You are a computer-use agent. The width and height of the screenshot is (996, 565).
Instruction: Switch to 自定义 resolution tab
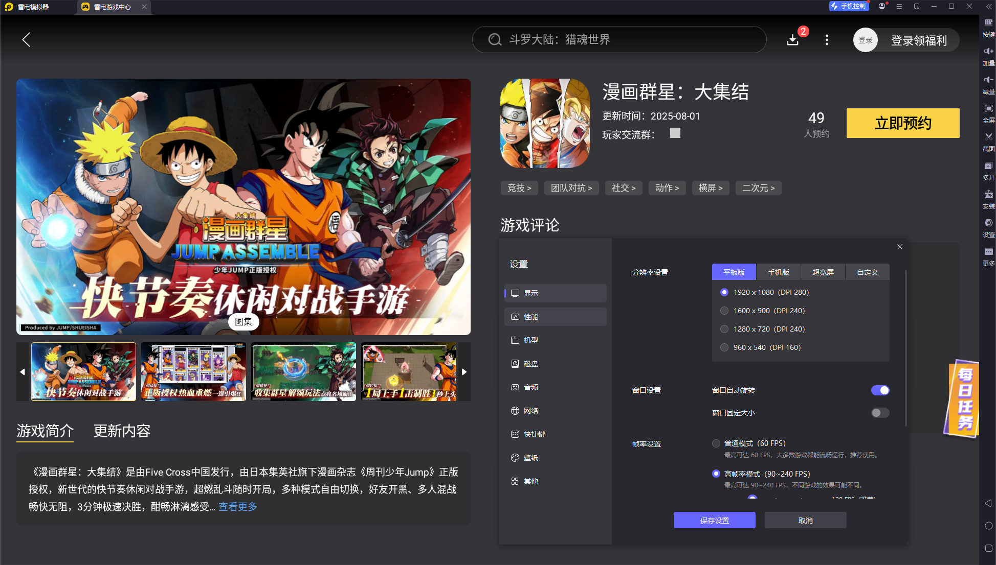tap(868, 272)
